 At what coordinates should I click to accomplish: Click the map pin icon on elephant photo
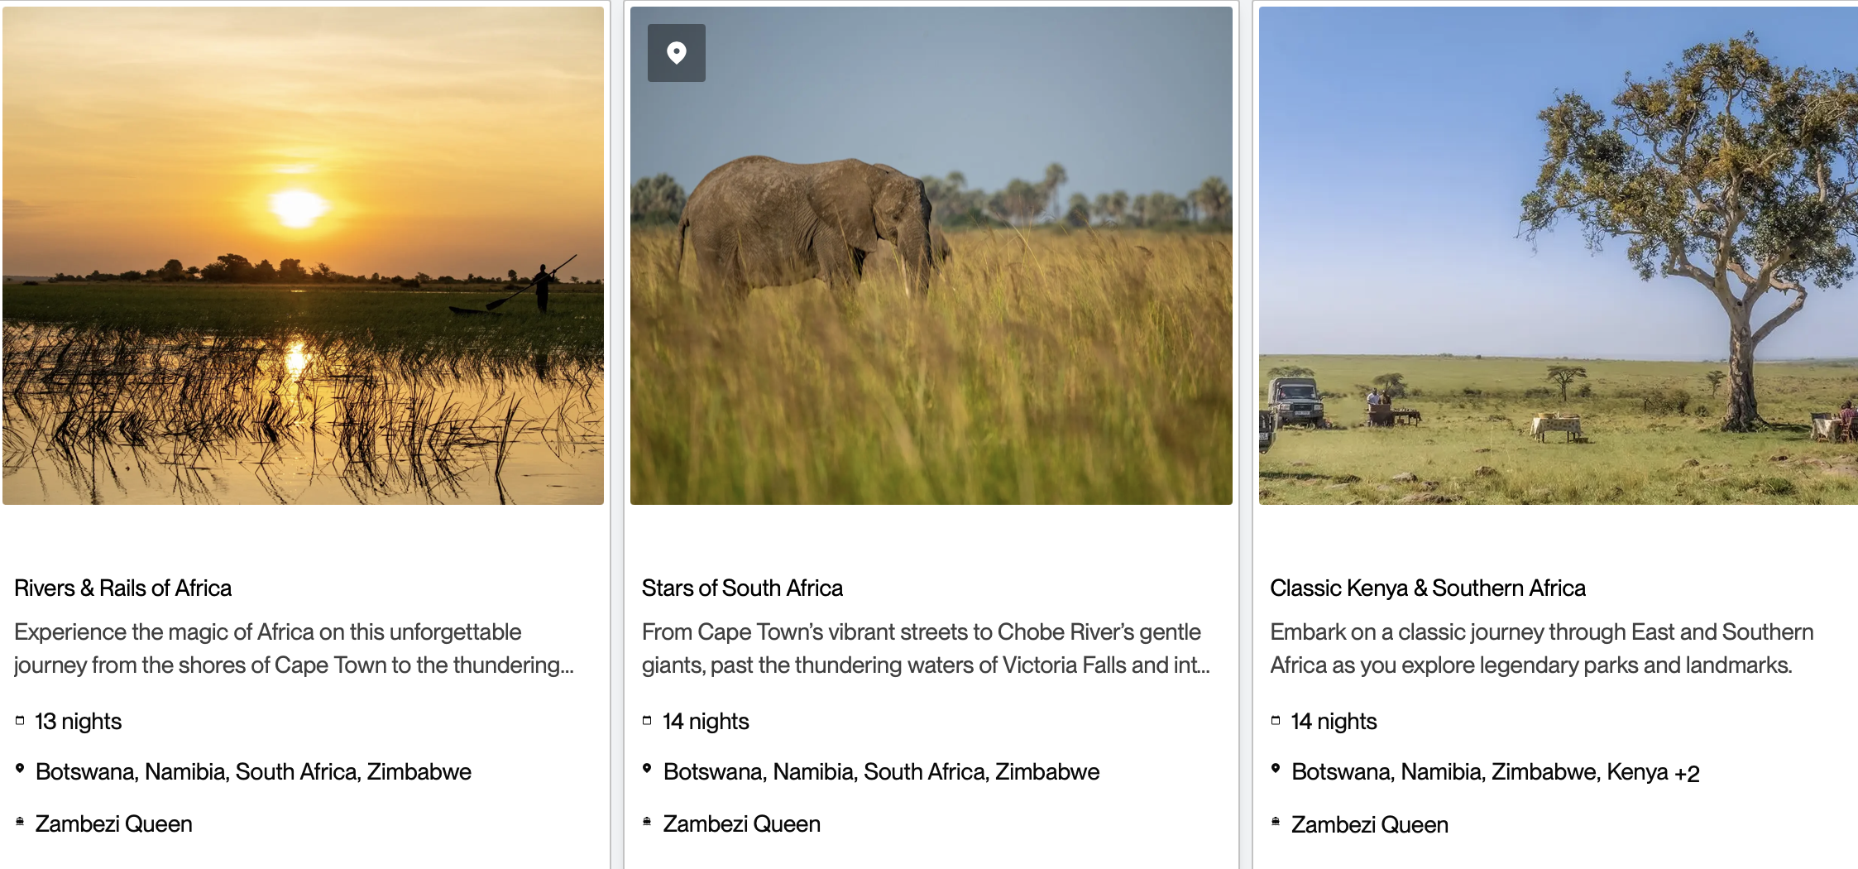(676, 53)
